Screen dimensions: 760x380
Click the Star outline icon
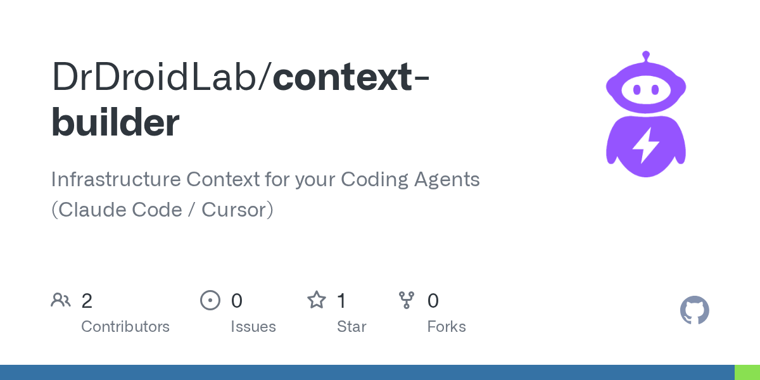click(317, 300)
